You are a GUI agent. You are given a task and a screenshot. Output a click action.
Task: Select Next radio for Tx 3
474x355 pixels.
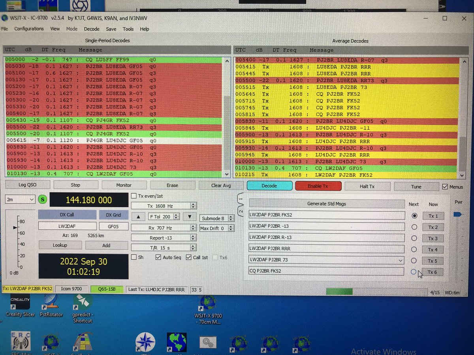[414, 238]
